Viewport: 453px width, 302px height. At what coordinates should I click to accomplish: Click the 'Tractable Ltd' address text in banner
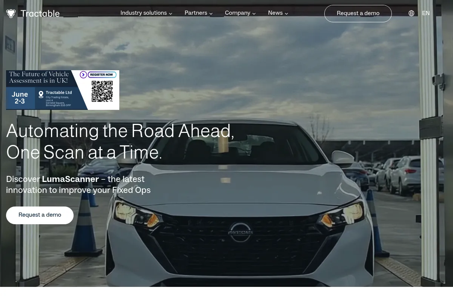(59, 92)
